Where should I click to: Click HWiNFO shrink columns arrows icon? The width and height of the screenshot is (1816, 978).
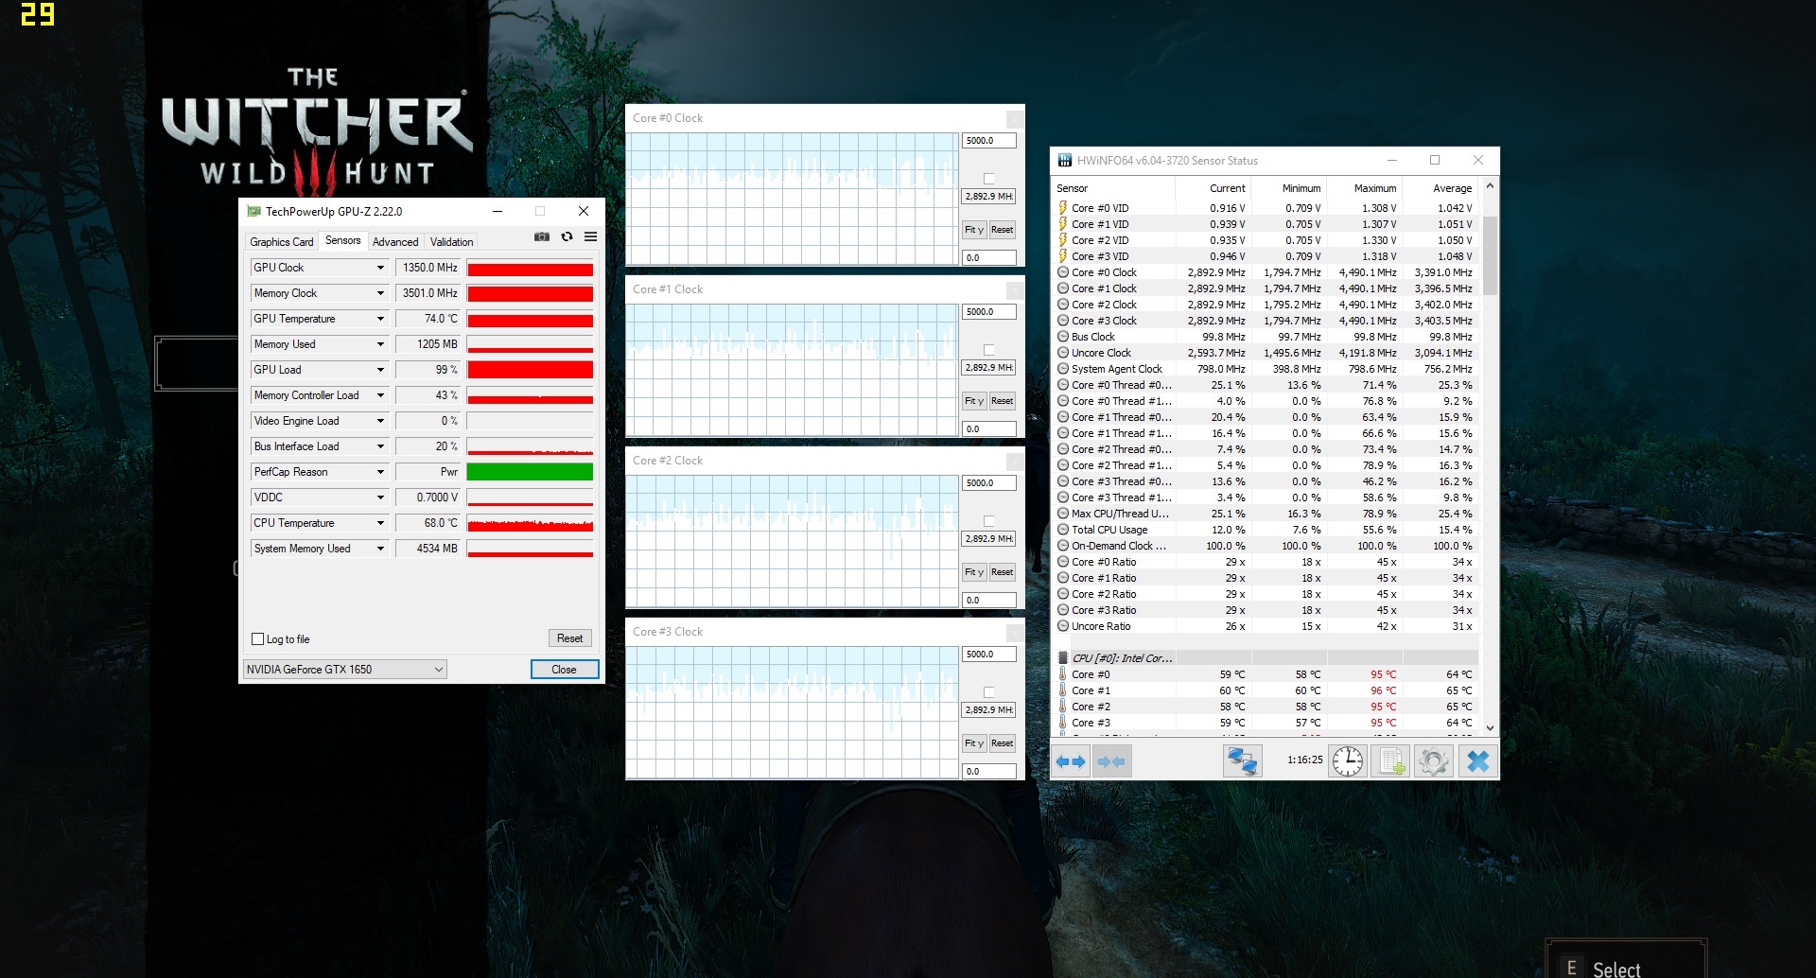click(x=1111, y=760)
